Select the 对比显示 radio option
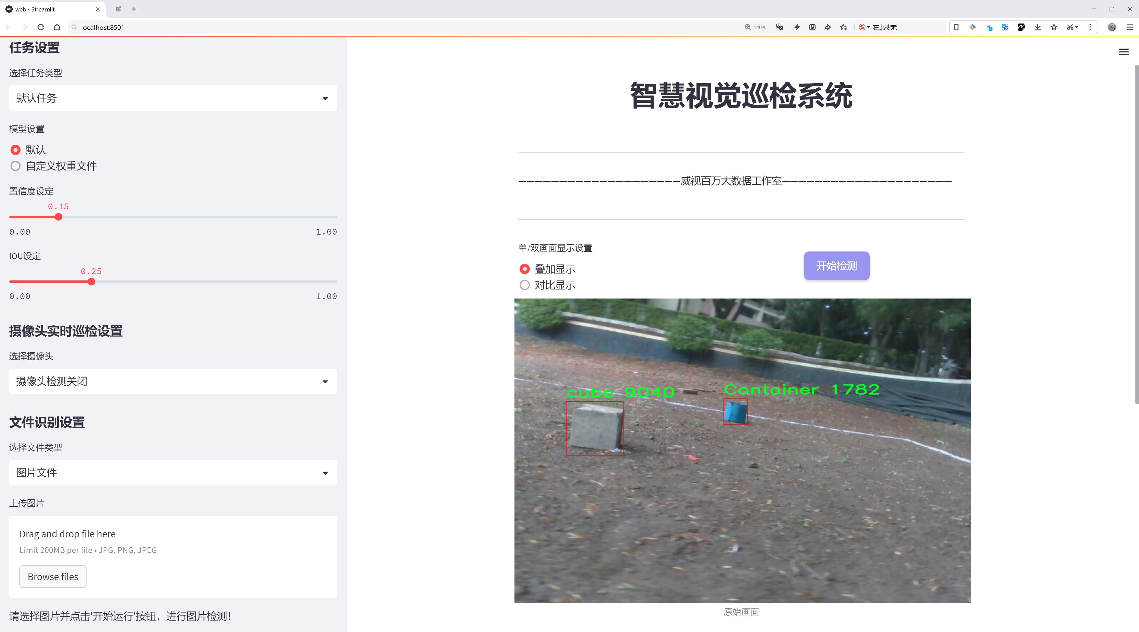 click(x=524, y=285)
